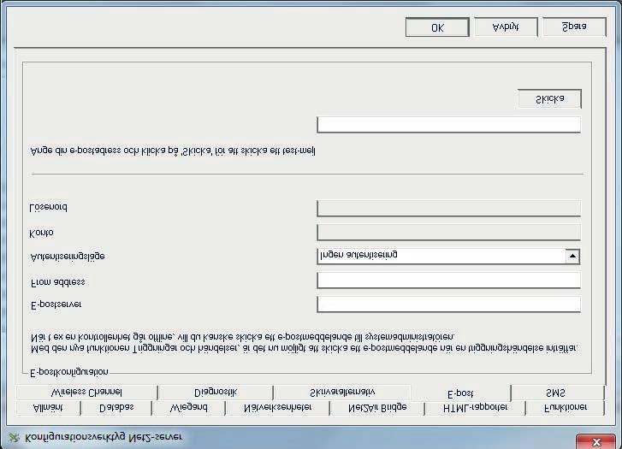This screenshot has height=449, width=622.
Task: Click the From address label
Action: [x=58, y=282]
